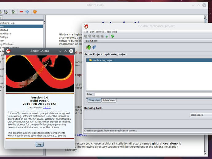
Task: Click the 'Running Tools' label
Action: tap(93, 108)
